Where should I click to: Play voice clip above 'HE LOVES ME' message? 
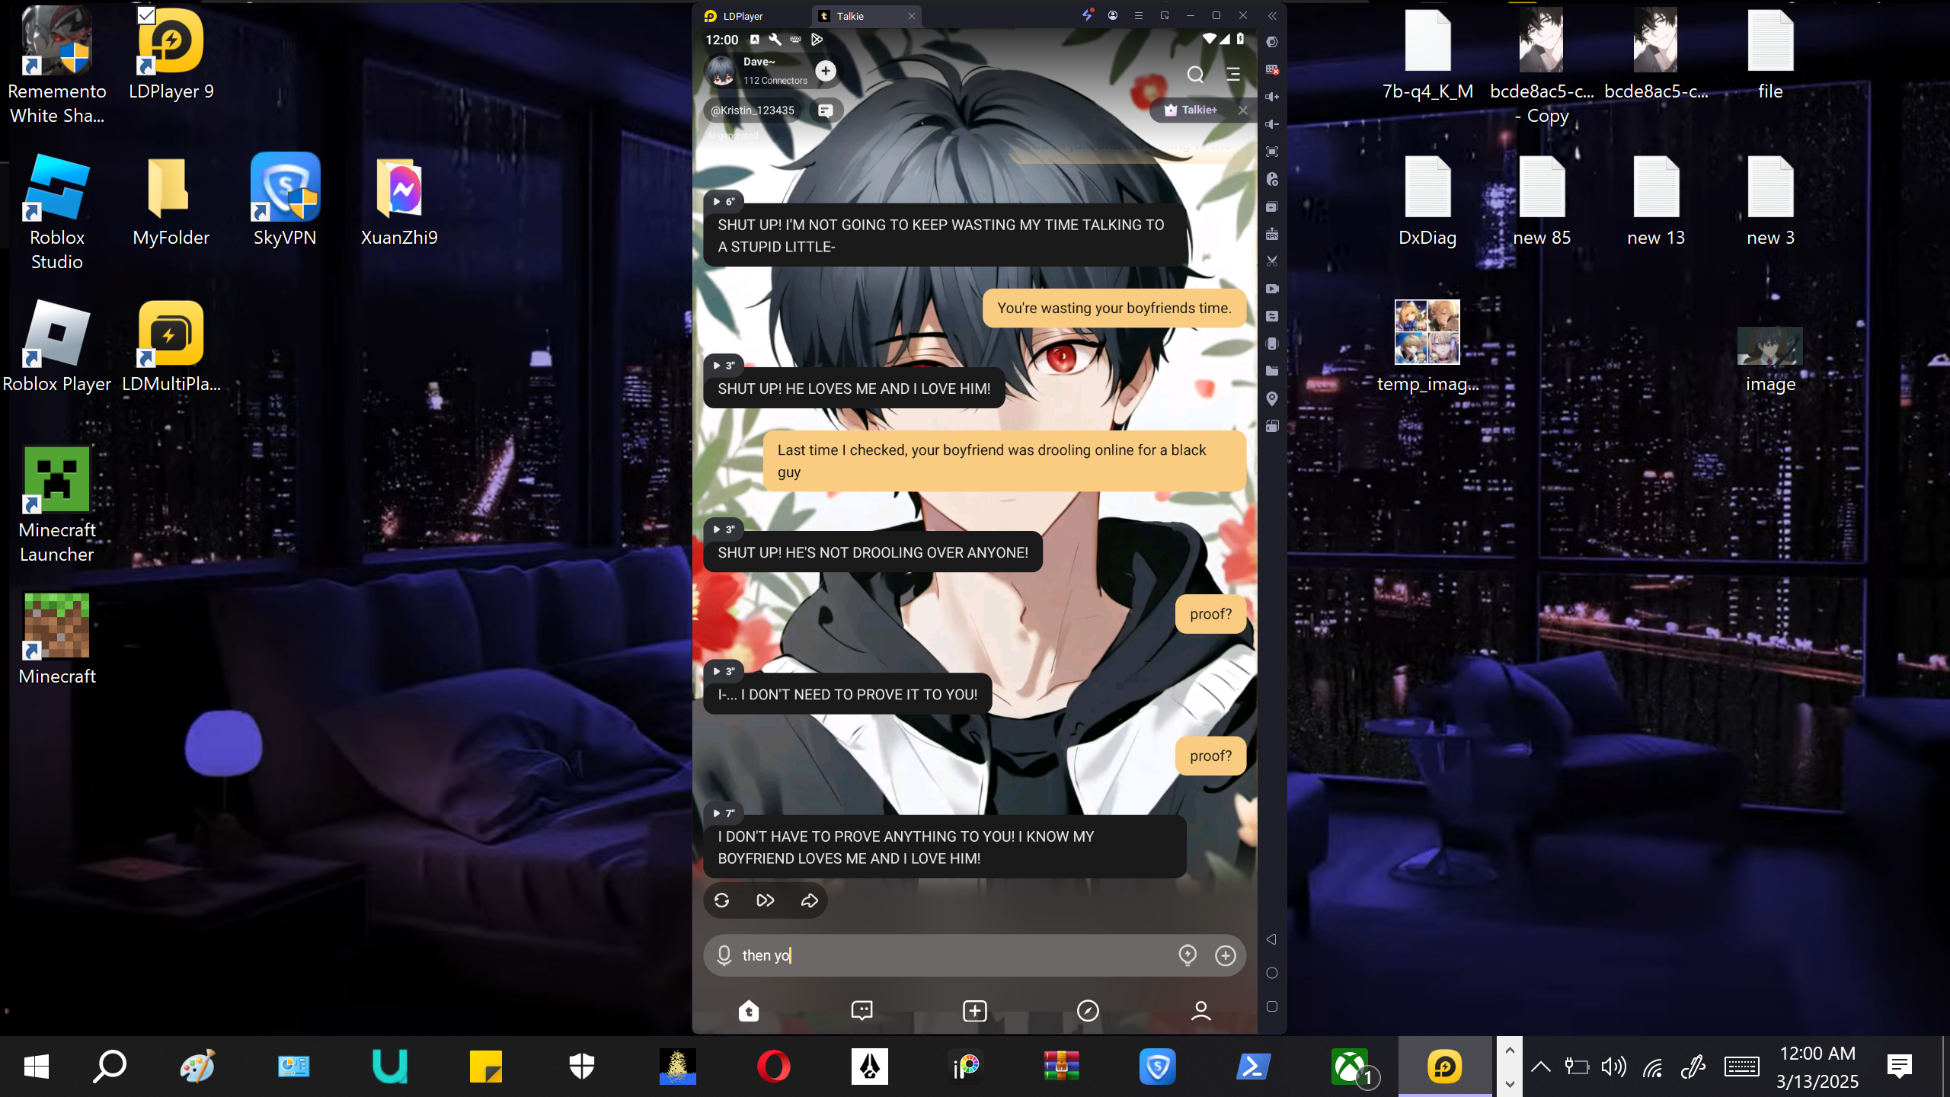tap(724, 366)
